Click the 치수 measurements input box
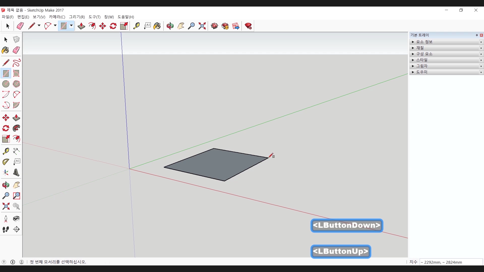This screenshot has height=272, width=484. pos(451,262)
